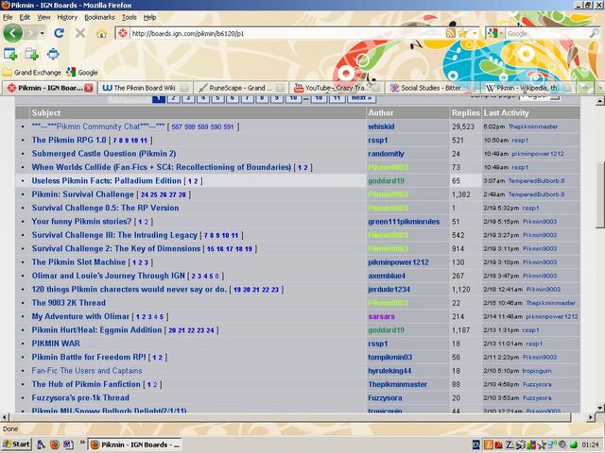This screenshot has height=453, width=605.
Task: Click the language indicator in system tray
Action: [476, 445]
